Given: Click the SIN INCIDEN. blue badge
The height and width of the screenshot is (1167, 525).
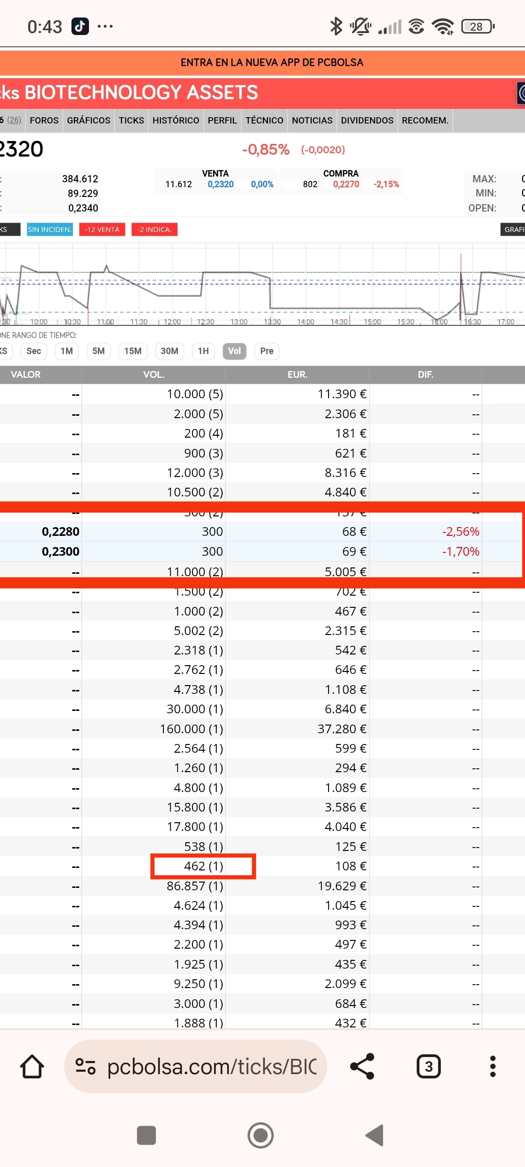Looking at the screenshot, I should (50, 230).
